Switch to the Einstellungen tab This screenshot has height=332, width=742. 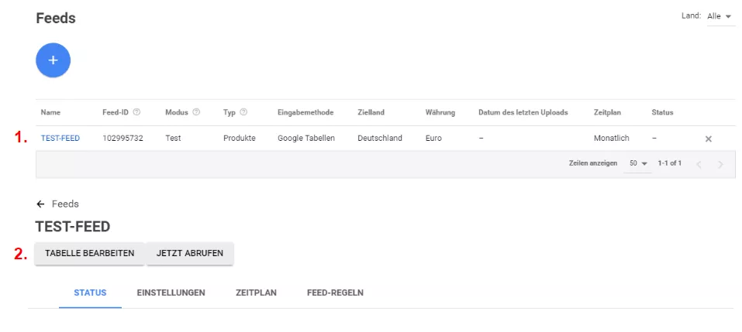171,293
